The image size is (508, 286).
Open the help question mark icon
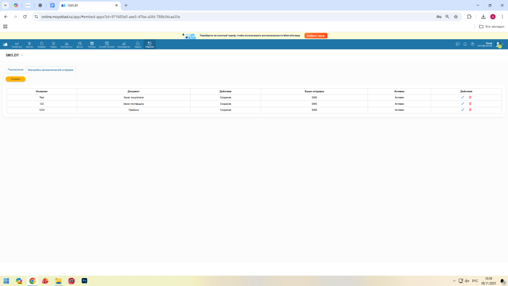pyautogui.click(x=472, y=44)
